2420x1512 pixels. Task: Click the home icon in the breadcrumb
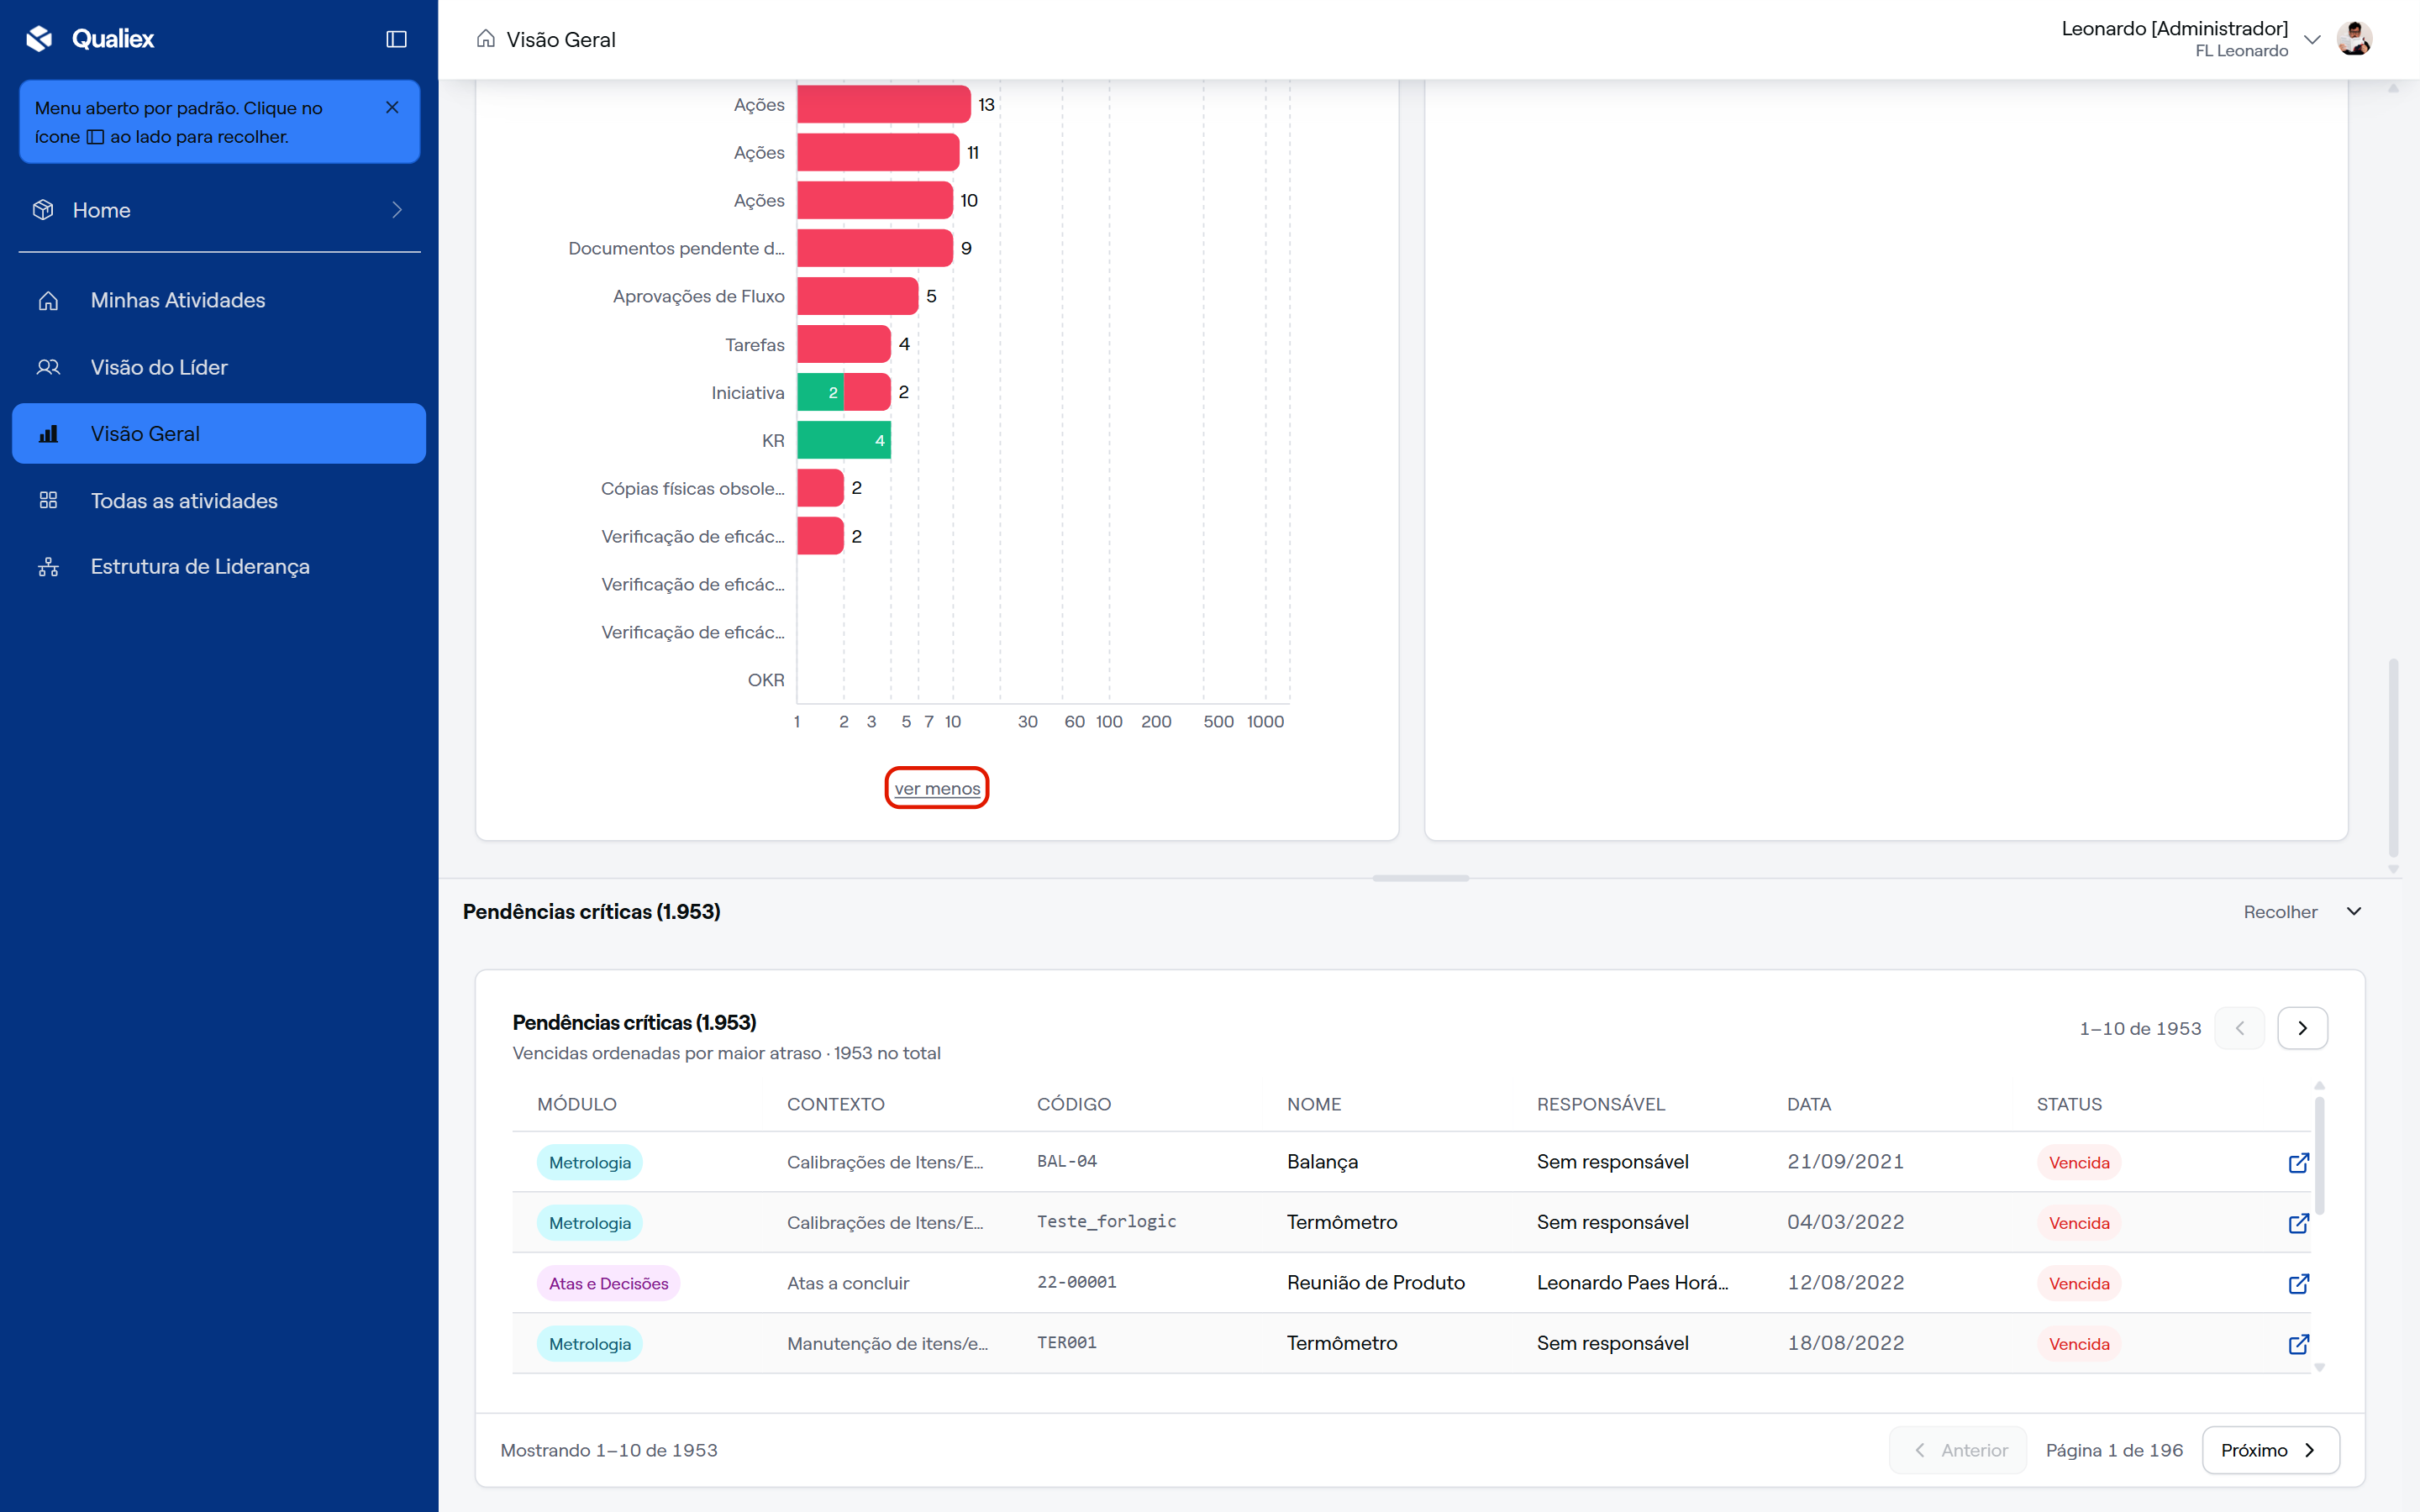point(486,39)
